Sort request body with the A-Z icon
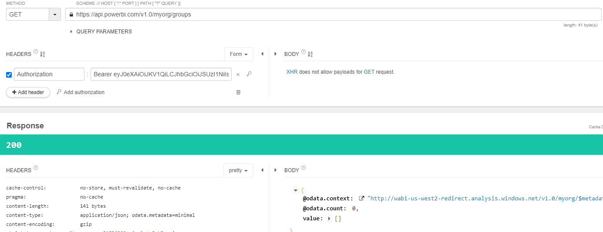Image resolution: width=603 pixels, height=232 pixels. 310,54
